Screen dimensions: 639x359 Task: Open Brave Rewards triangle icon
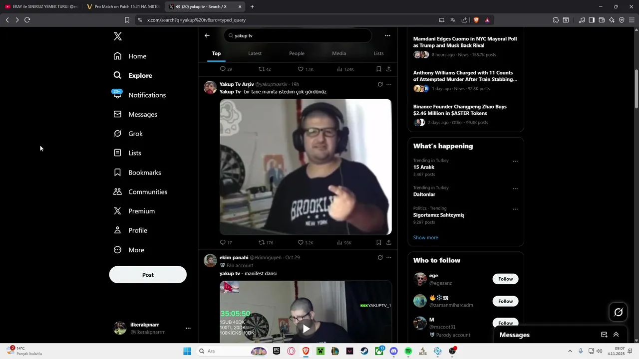point(487,20)
